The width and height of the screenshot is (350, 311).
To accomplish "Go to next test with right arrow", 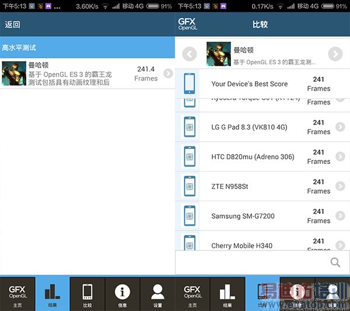I will tap(335, 54).
